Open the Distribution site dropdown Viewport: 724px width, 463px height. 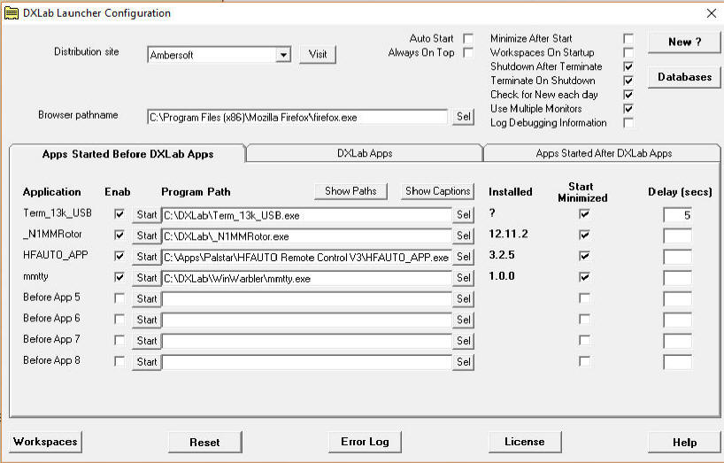point(282,55)
